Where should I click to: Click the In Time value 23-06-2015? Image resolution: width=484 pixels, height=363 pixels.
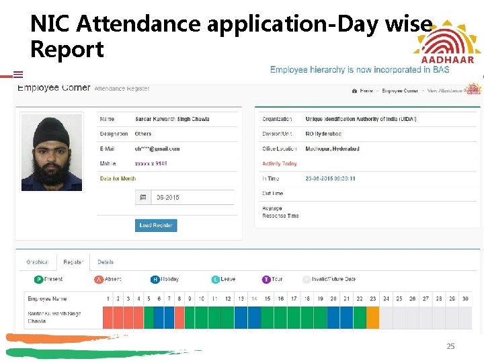pos(330,178)
